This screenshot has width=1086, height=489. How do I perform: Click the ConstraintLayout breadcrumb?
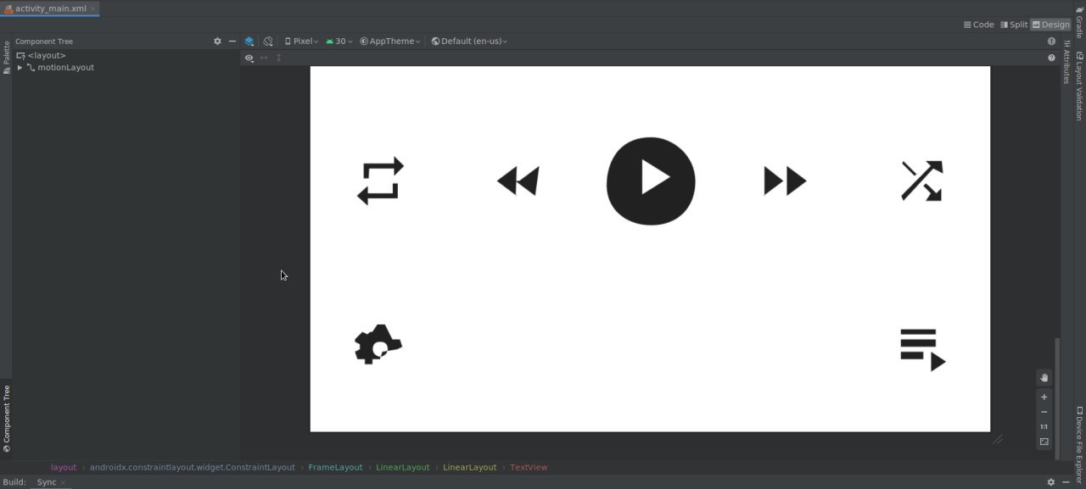[193, 467]
